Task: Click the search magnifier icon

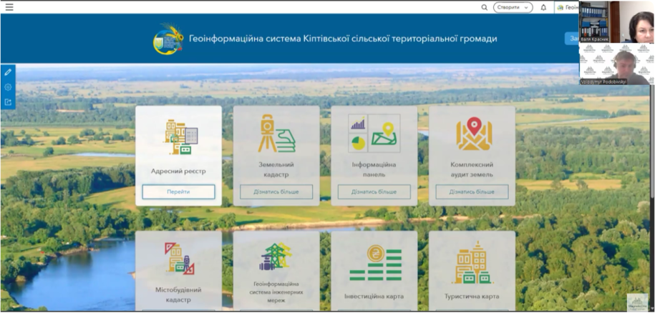Action: coord(485,7)
